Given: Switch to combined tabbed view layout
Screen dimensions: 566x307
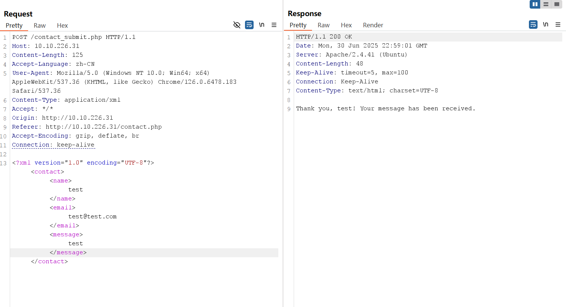Looking at the screenshot, I should tap(557, 4).
